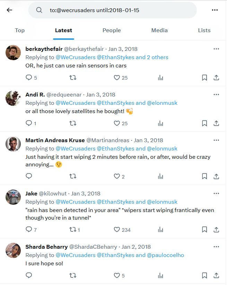Bookmark berkaythefair's tweet
The height and width of the screenshot is (285, 227).
(x=204, y=77)
